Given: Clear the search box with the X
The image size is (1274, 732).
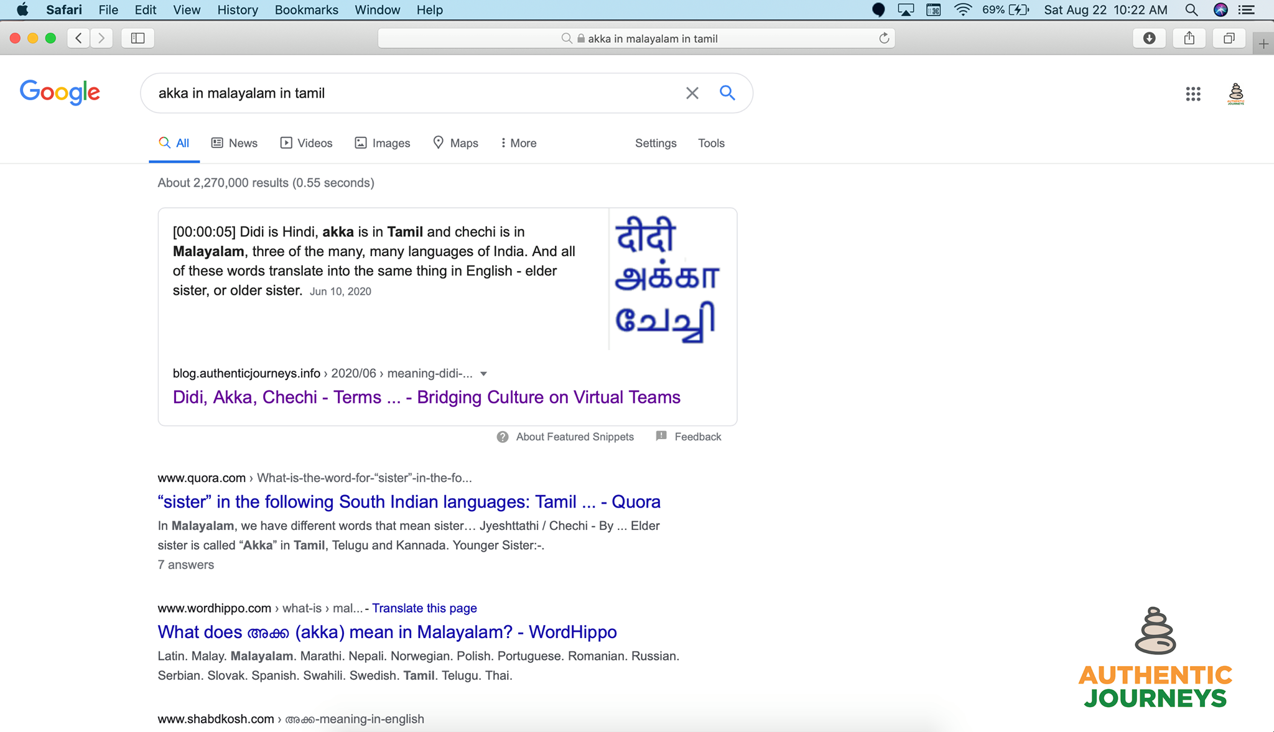Looking at the screenshot, I should [692, 93].
